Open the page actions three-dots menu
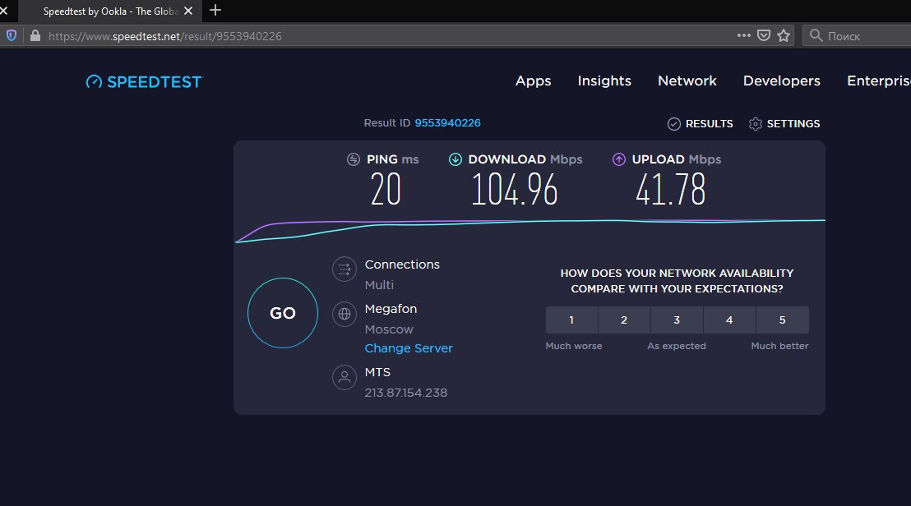911x506 pixels. coord(743,35)
